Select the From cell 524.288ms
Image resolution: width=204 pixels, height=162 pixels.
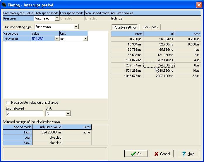(x=127, y=71)
